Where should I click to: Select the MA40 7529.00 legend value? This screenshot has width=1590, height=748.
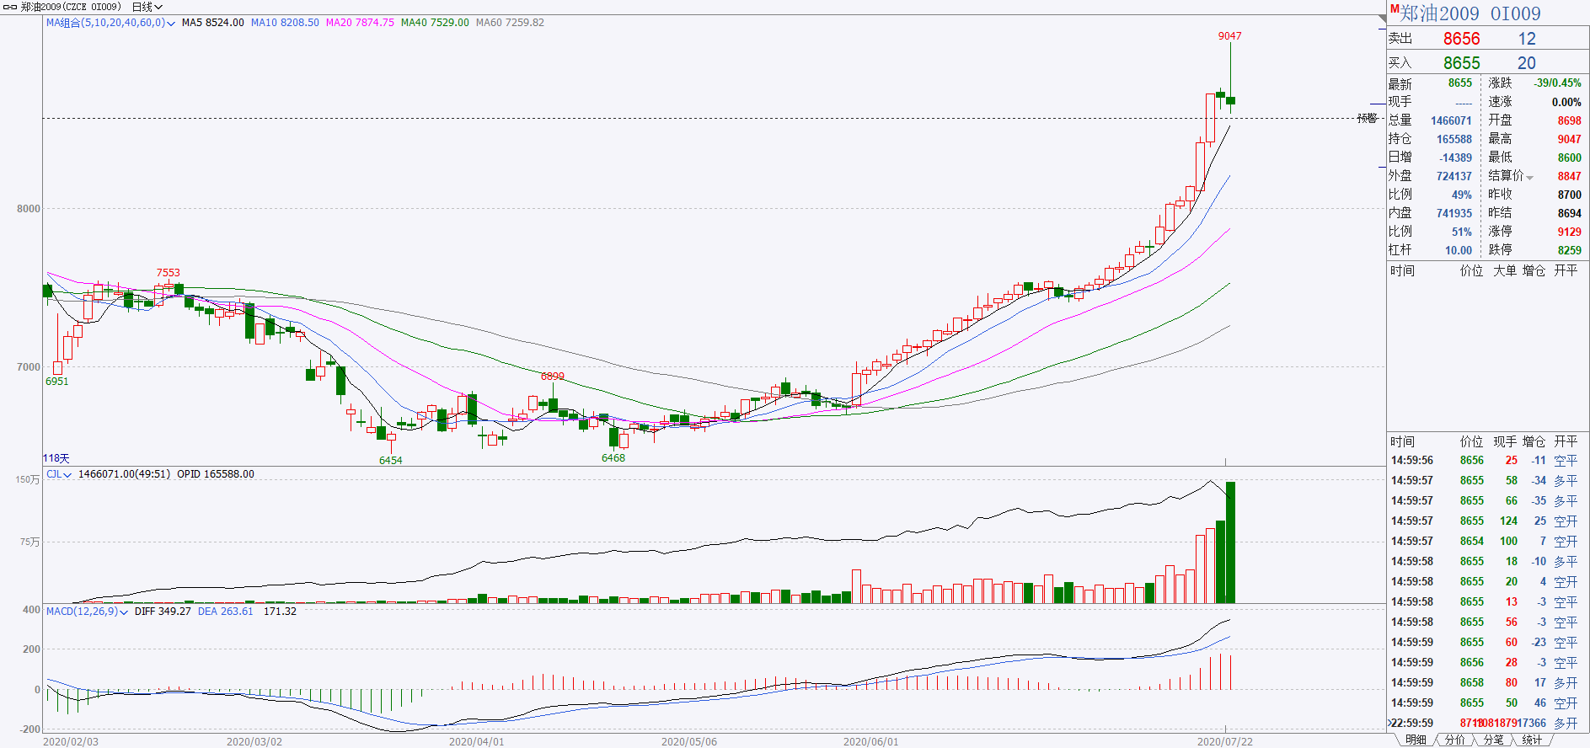click(435, 23)
